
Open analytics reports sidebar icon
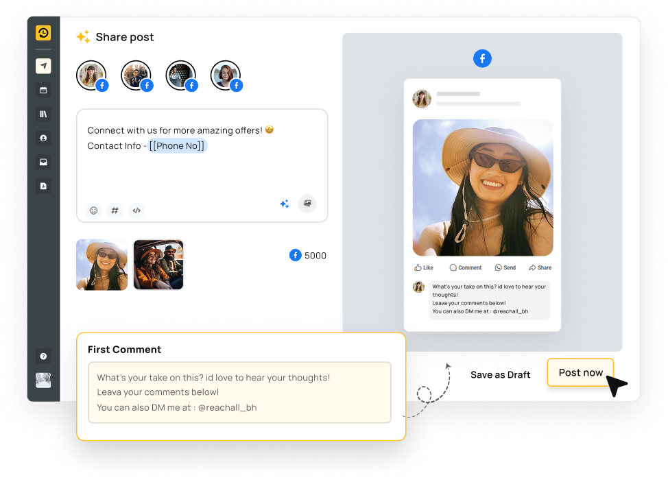pyautogui.click(x=43, y=186)
